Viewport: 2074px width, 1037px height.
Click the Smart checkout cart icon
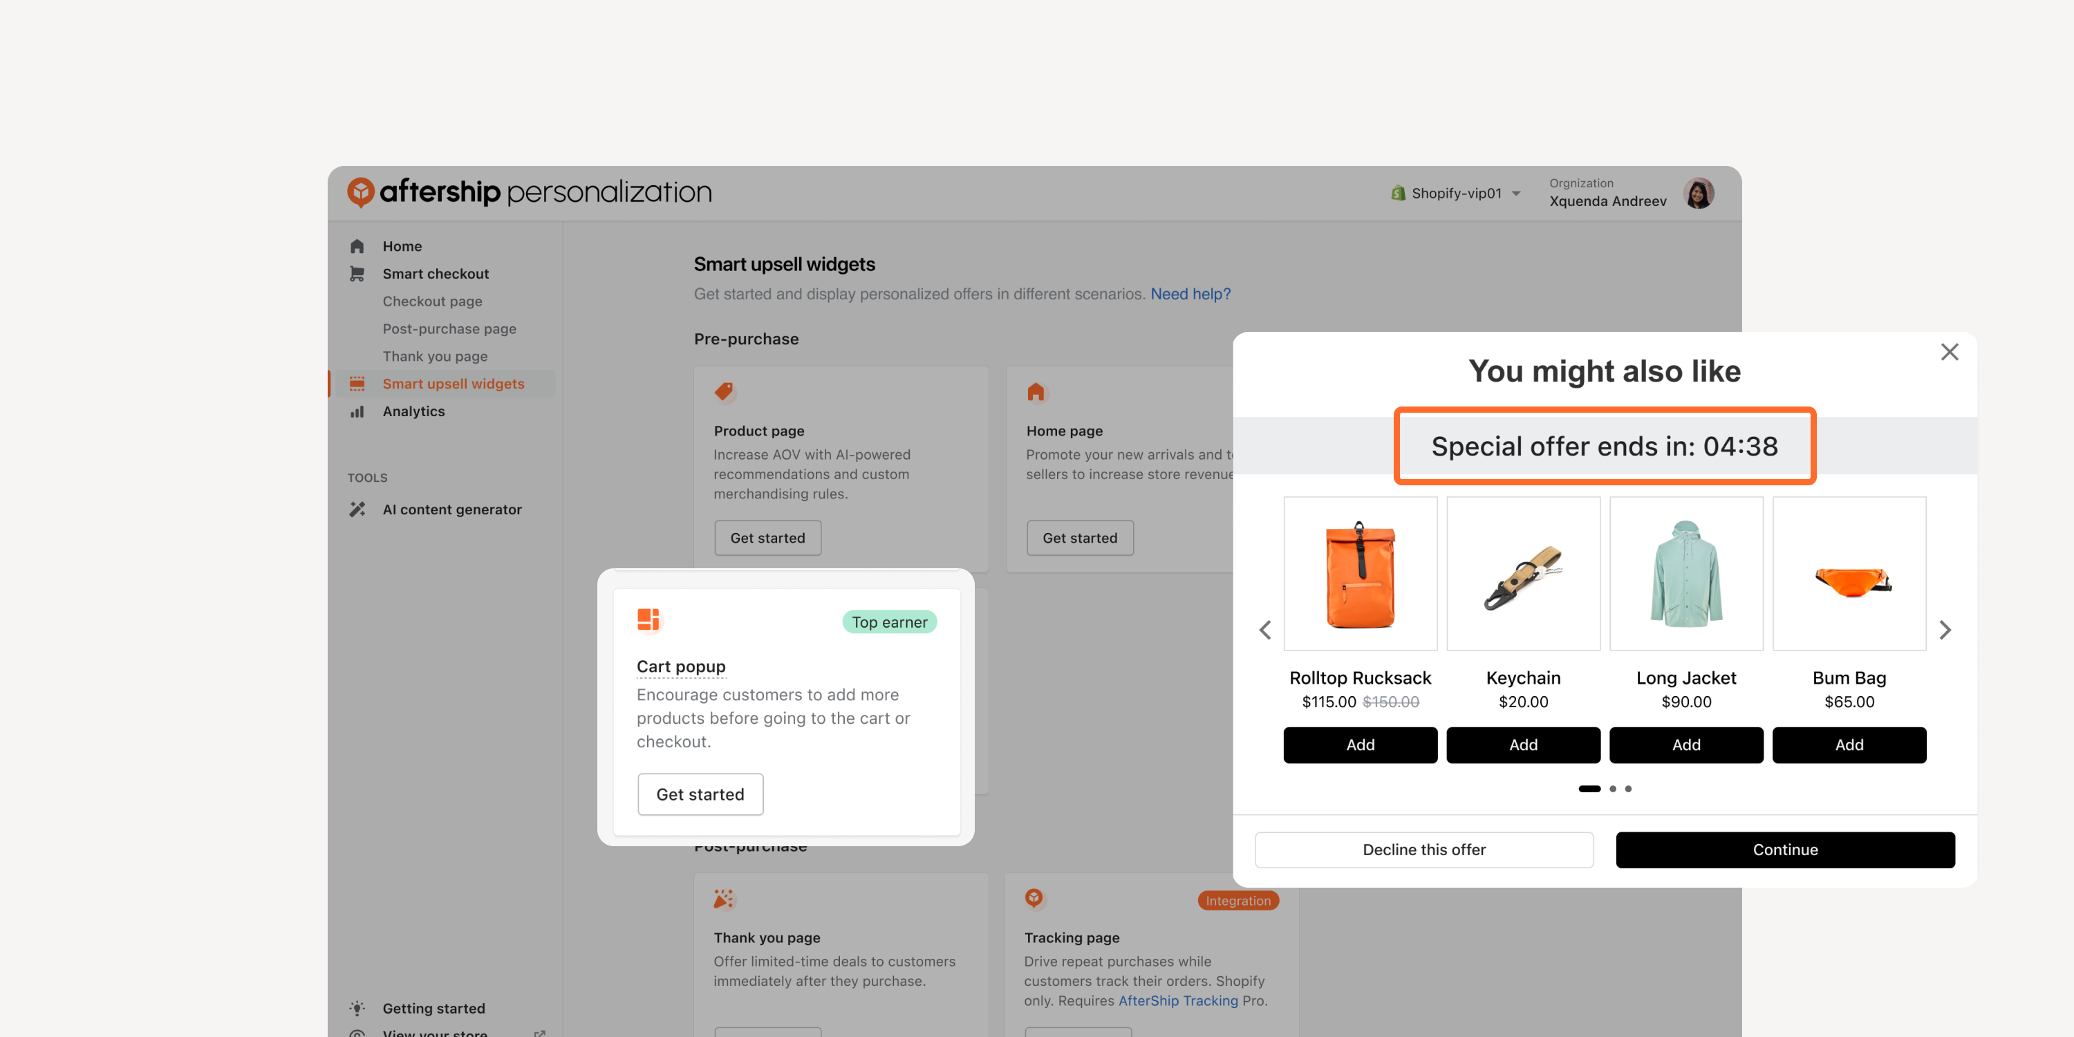pos(357,274)
